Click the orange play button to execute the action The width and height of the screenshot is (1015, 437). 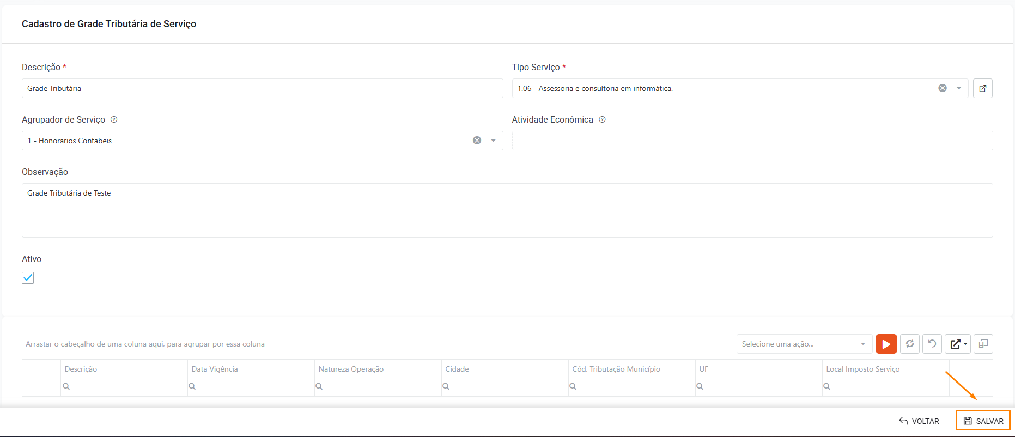886,344
